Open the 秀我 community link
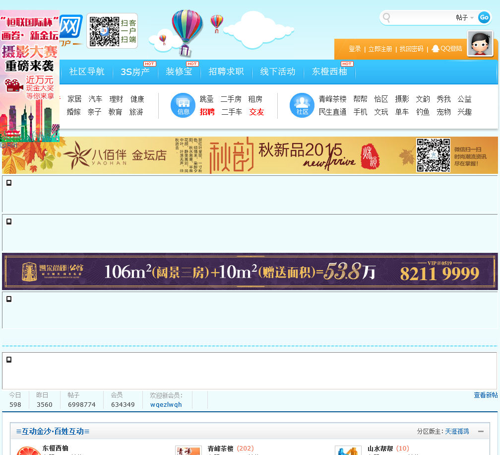The width and height of the screenshot is (500, 455). pyautogui.click(x=443, y=99)
